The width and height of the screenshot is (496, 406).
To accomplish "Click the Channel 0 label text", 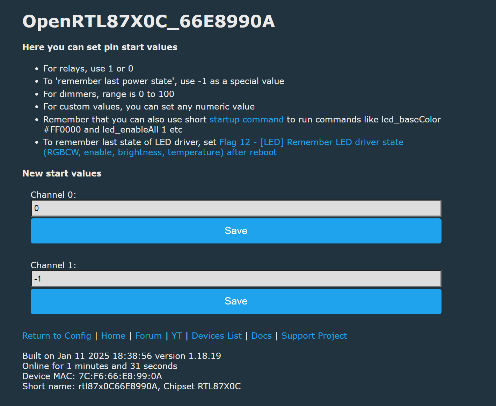I will (x=53, y=195).
